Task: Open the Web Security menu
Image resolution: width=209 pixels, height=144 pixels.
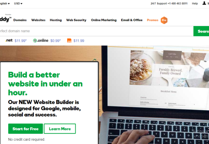Action: pos(76,20)
